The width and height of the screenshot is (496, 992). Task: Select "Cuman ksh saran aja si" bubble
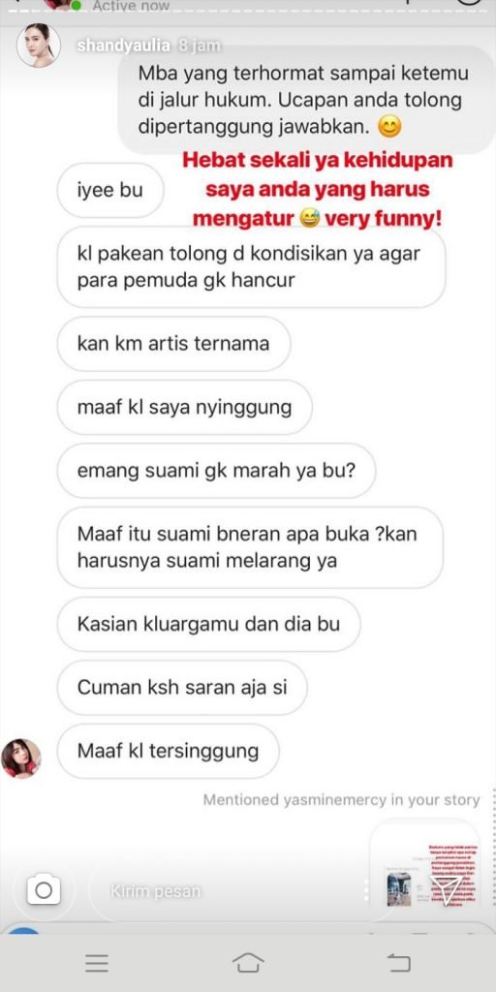[x=182, y=687]
